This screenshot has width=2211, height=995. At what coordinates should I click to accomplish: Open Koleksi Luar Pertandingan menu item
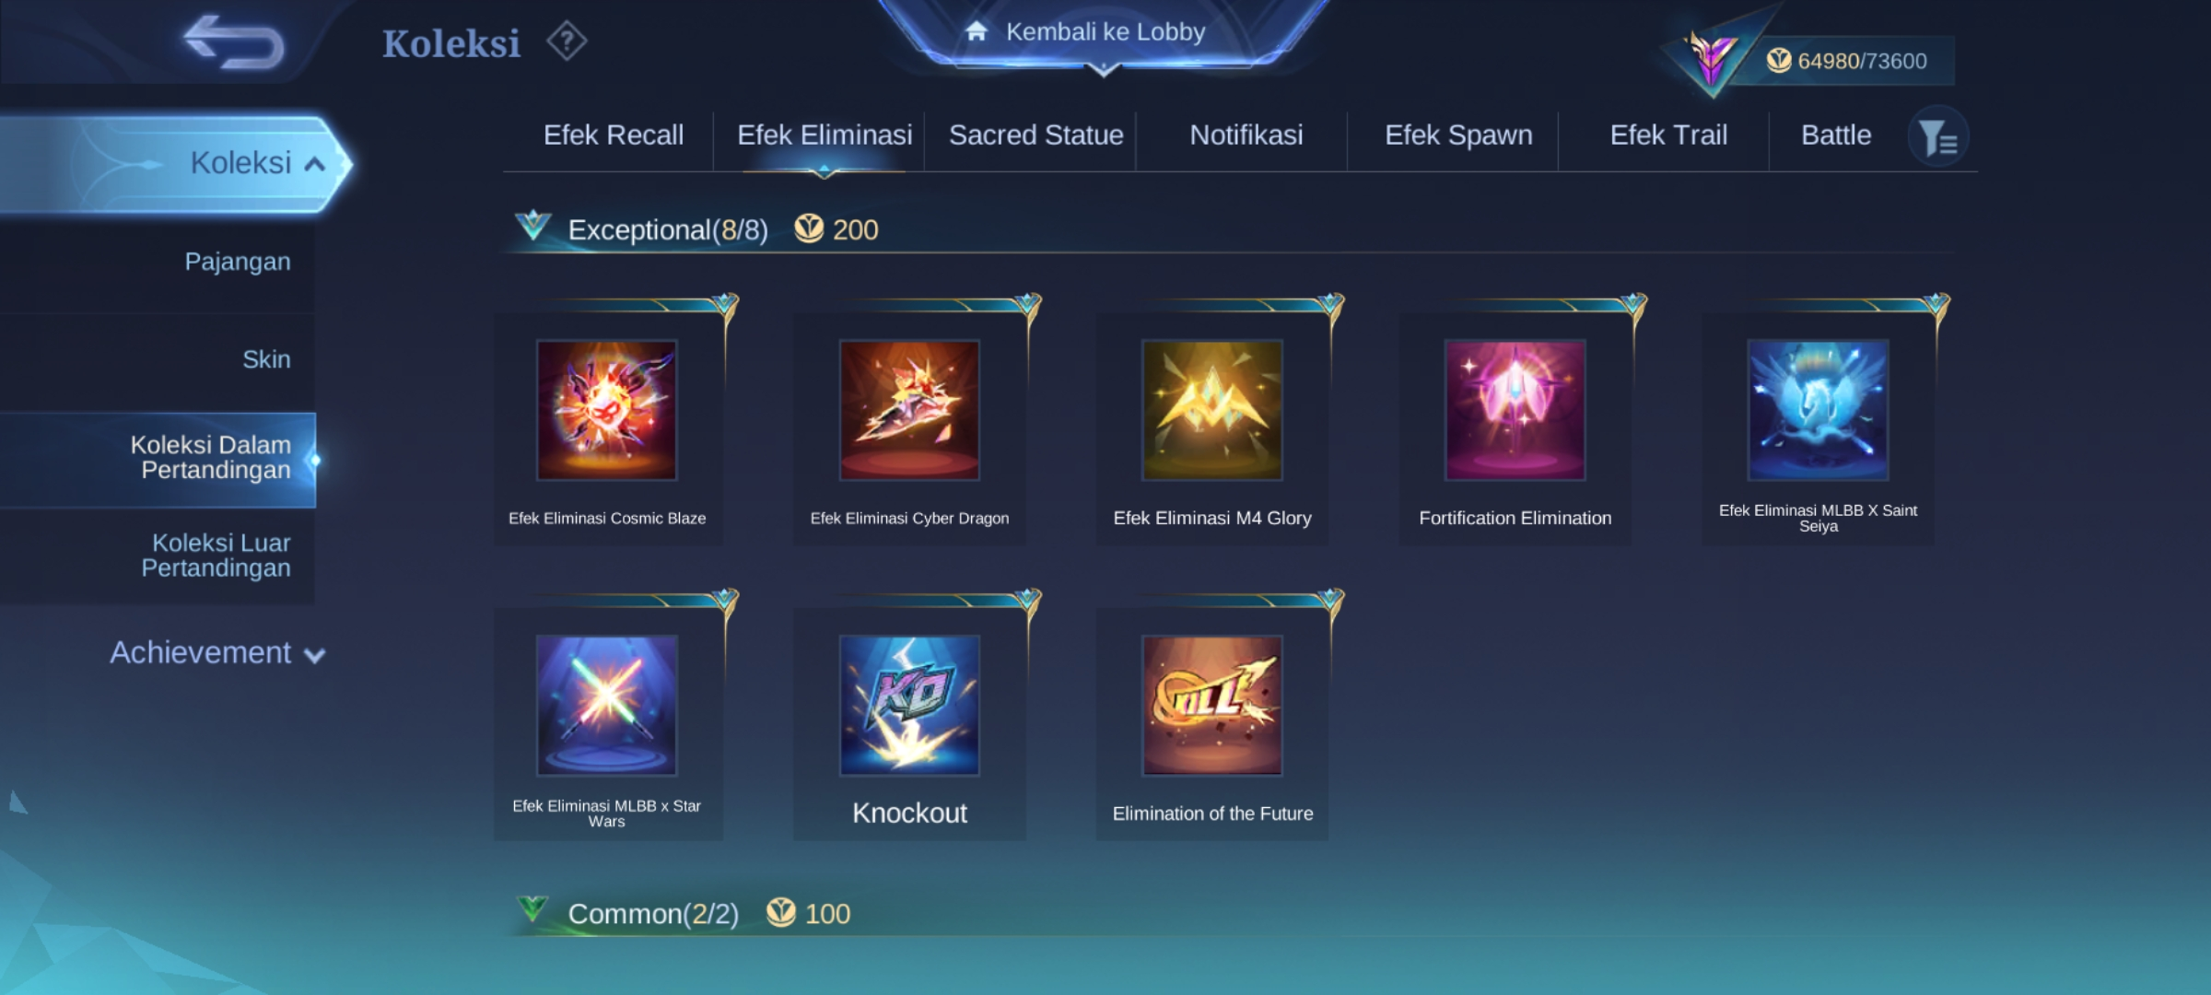216,556
